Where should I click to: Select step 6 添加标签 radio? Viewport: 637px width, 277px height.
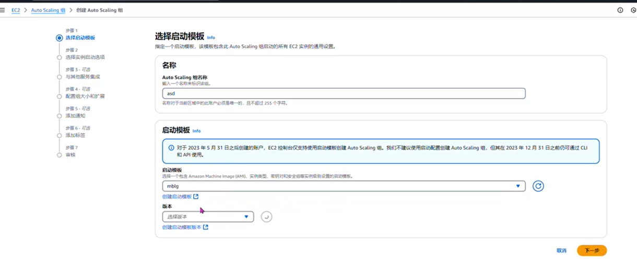tap(59, 135)
